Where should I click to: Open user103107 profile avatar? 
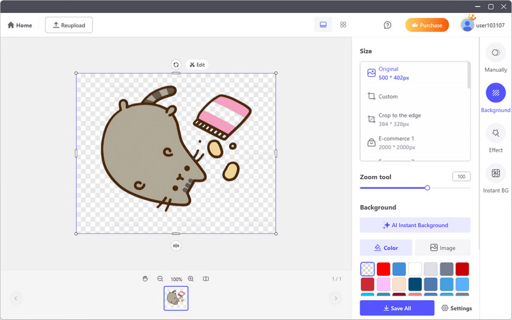pyautogui.click(x=467, y=25)
